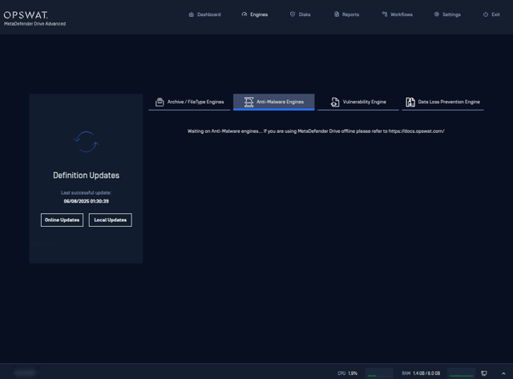
Task: Click the Local Updates button
Action: (111, 220)
